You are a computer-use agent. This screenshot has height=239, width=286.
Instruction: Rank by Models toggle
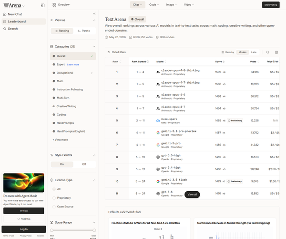tap(243, 52)
